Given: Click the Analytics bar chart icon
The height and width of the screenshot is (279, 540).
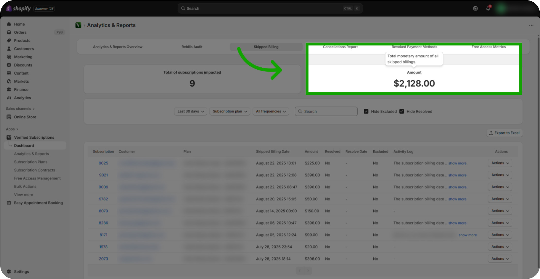Looking at the screenshot, I should [x=9, y=98].
